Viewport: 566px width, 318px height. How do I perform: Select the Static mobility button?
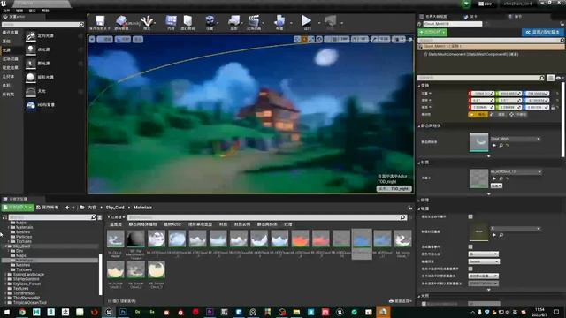(478, 114)
